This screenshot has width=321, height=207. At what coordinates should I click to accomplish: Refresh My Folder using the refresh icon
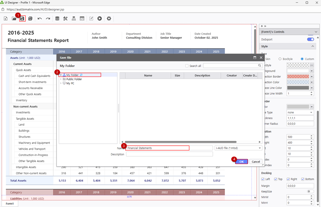(81, 75)
